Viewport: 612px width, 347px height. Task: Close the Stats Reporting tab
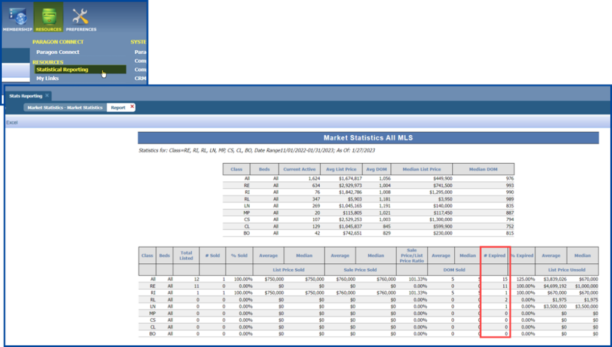47,96
